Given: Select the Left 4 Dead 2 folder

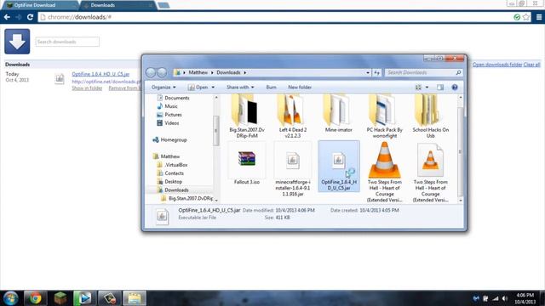Looking at the screenshot, I should tap(293, 116).
